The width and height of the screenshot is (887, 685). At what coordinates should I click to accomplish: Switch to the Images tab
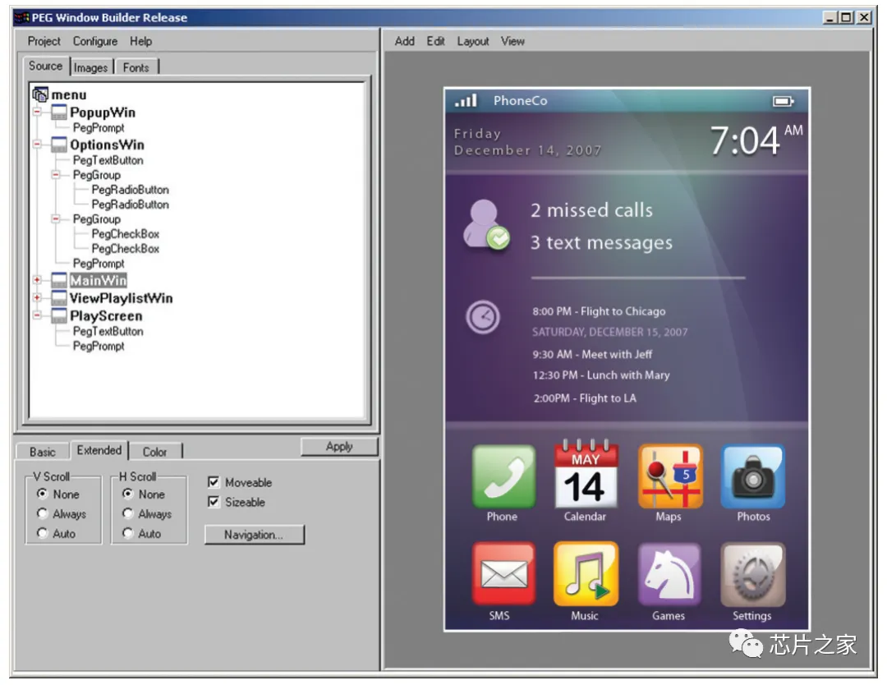coord(90,67)
